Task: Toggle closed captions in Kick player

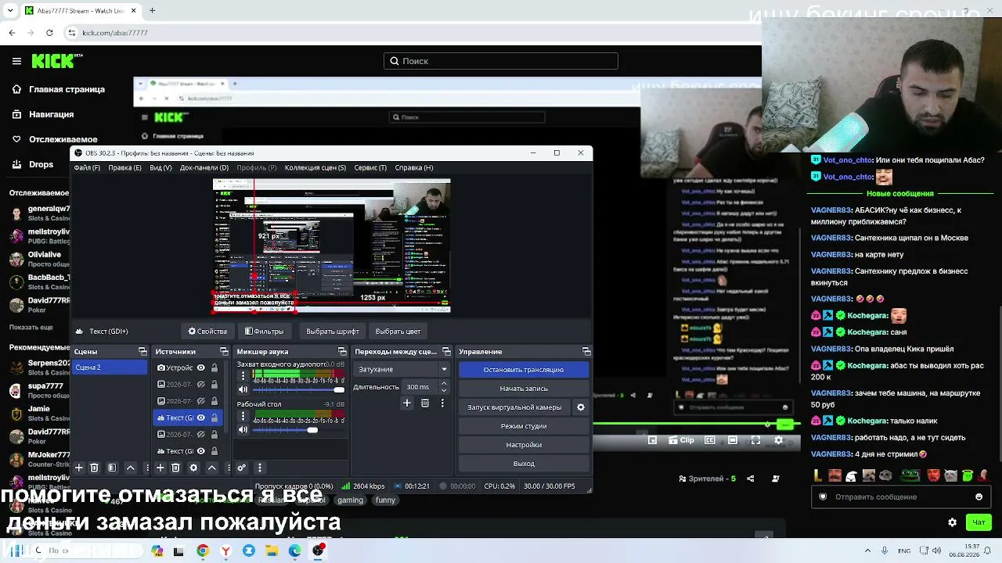Action: click(x=710, y=440)
